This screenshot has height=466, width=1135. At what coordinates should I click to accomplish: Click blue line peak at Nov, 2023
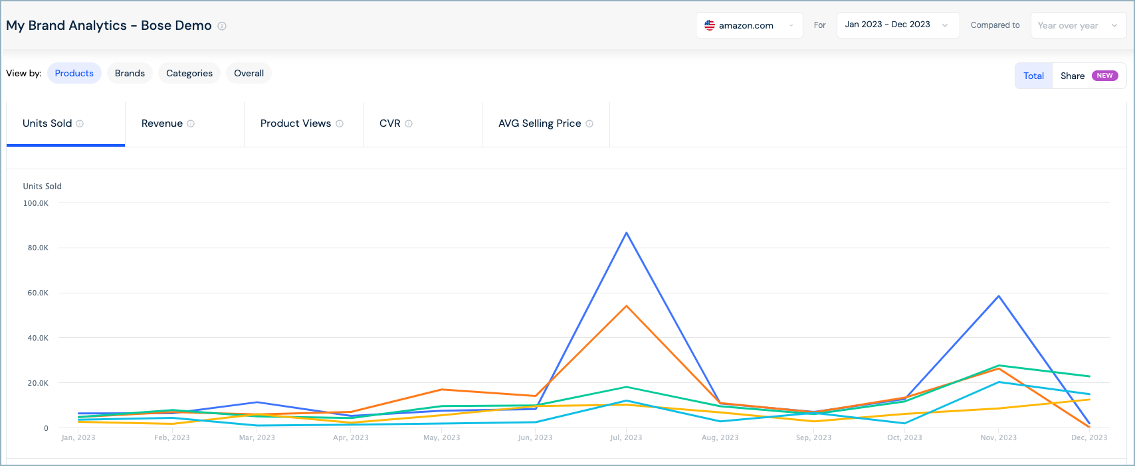click(x=998, y=296)
